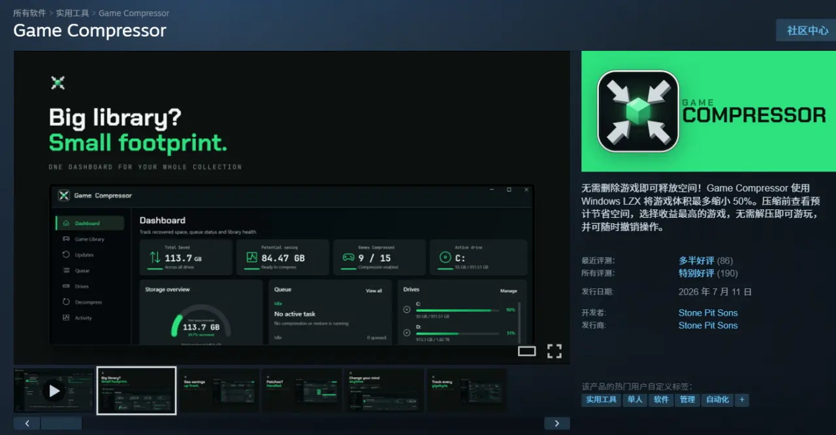Go to 实用工具 category breadcrumb
836x435 pixels.
click(x=72, y=13)
